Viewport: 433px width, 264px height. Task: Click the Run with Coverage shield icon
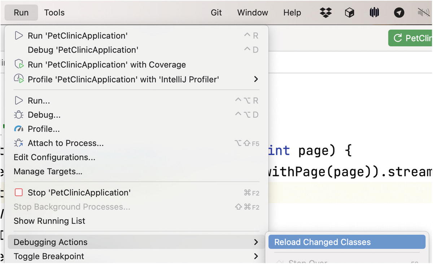[x=18, y=64]
